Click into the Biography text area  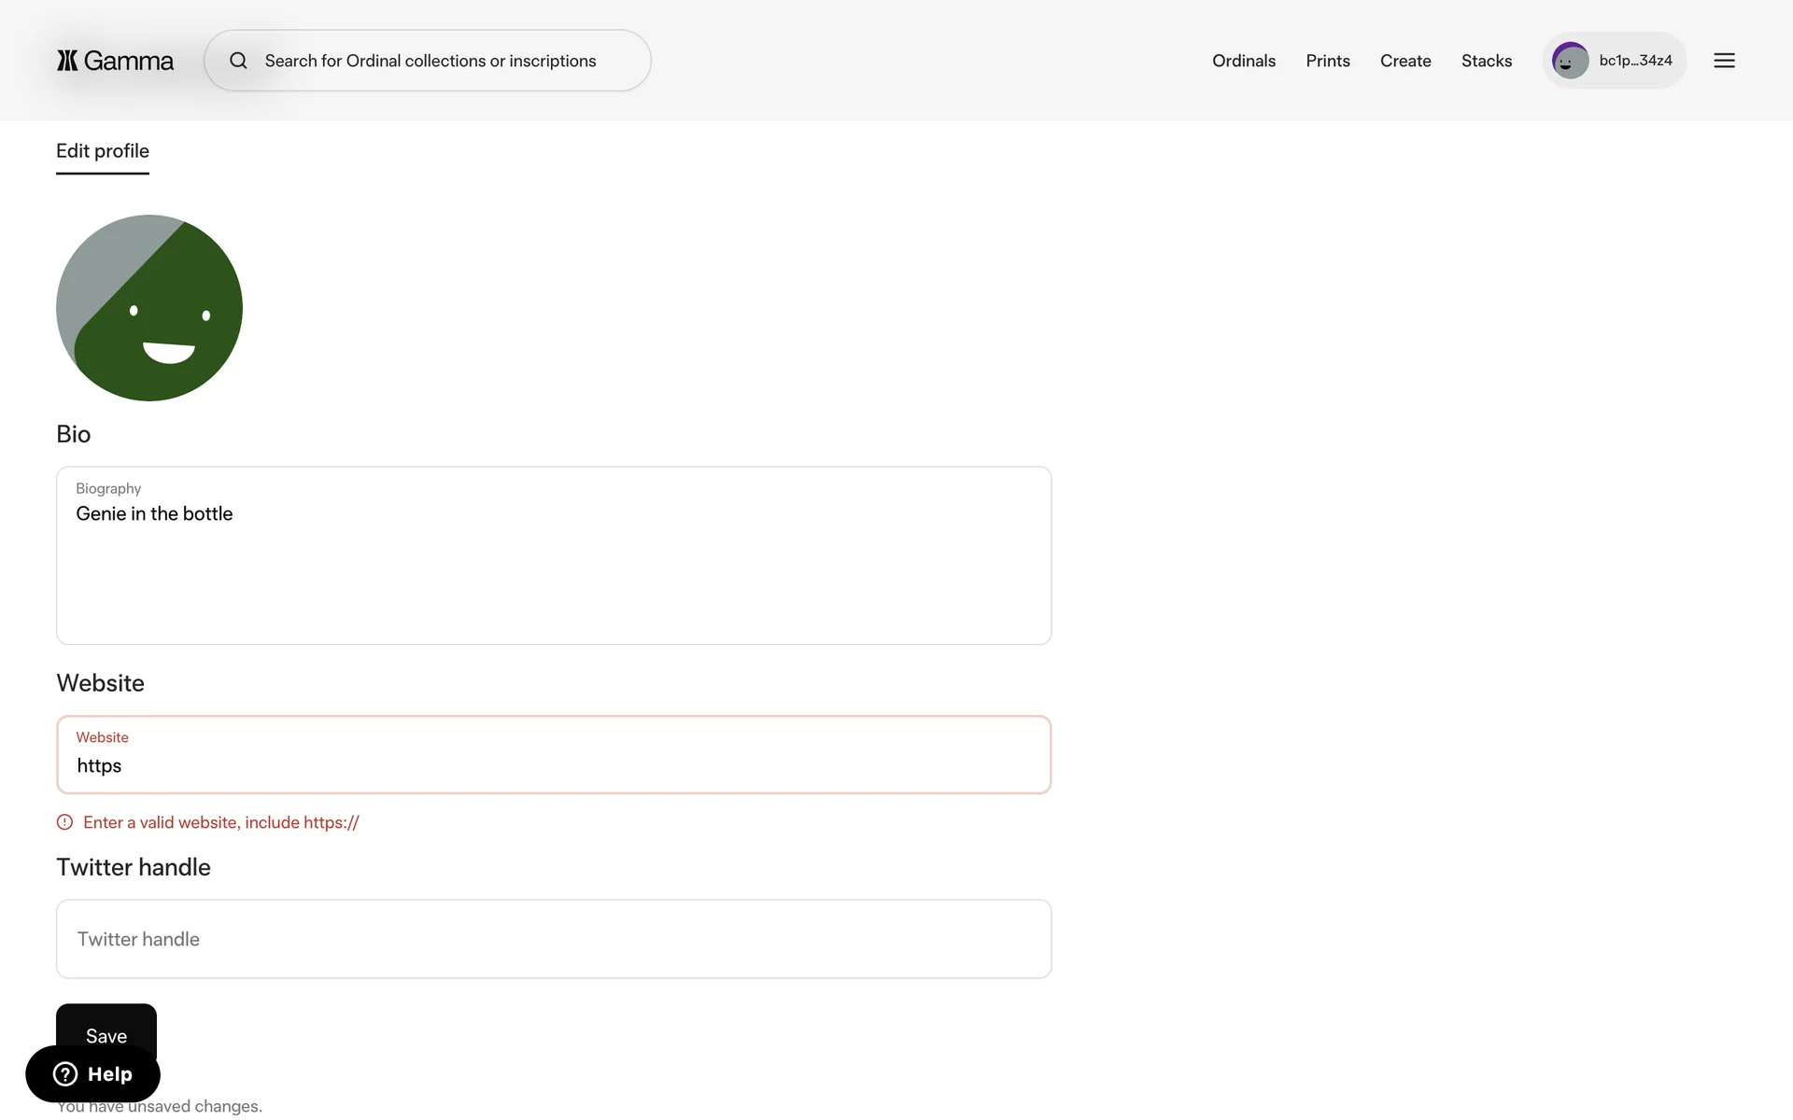(x=553, y=569)
